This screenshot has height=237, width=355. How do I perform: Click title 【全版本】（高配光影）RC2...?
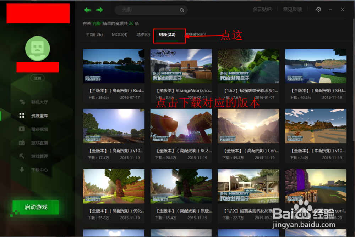point(184,151)
